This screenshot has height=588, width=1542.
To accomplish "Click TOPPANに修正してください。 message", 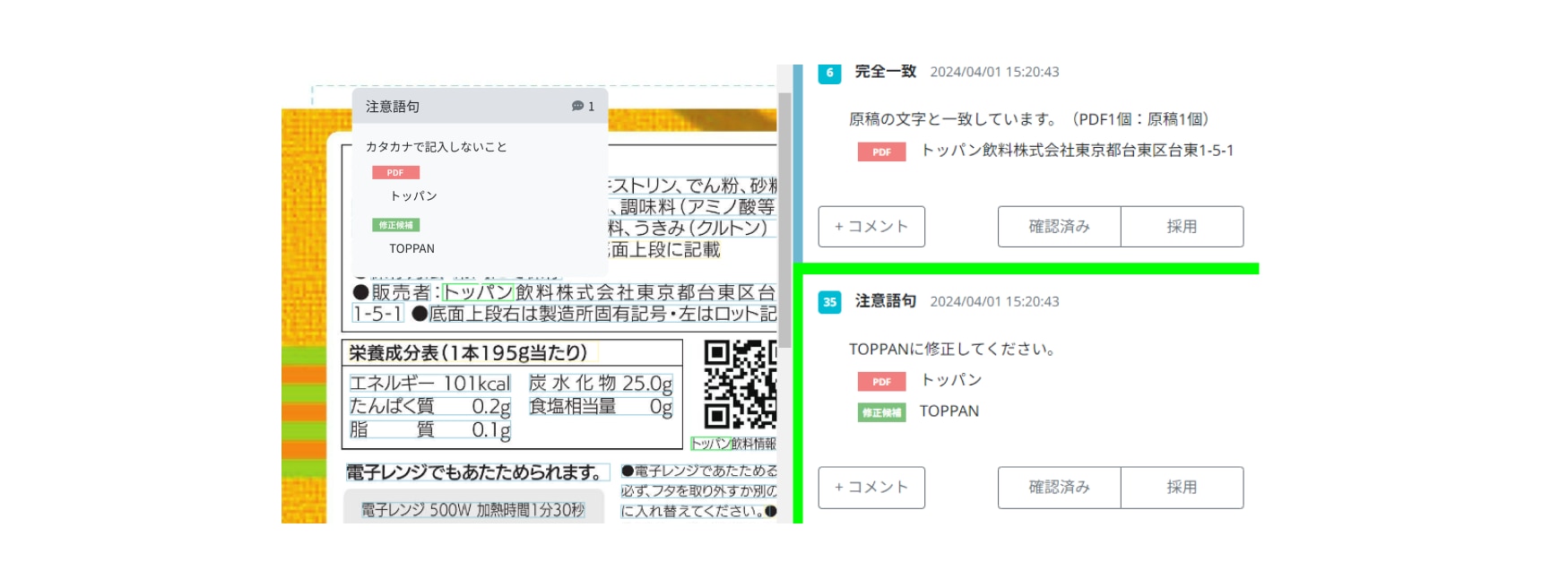I will [x=952, y=349].
